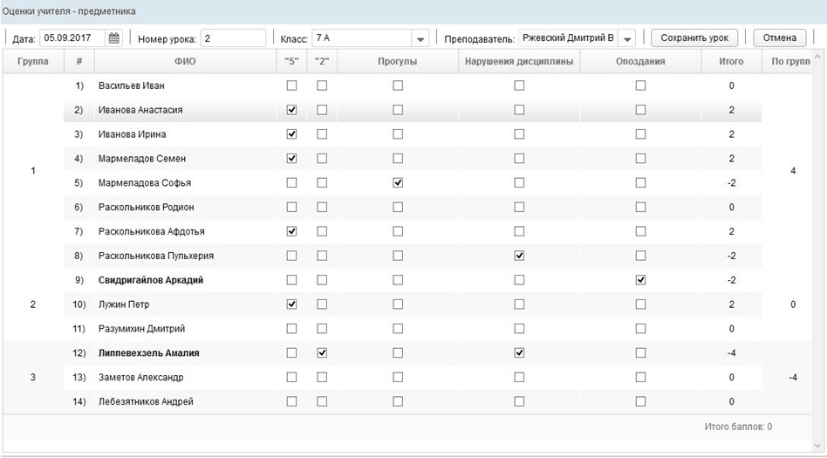This screenshot has width=827, height=458.
Task: Uncheck the "2" box for Липпевехзель Амалия
Action: 321,353
